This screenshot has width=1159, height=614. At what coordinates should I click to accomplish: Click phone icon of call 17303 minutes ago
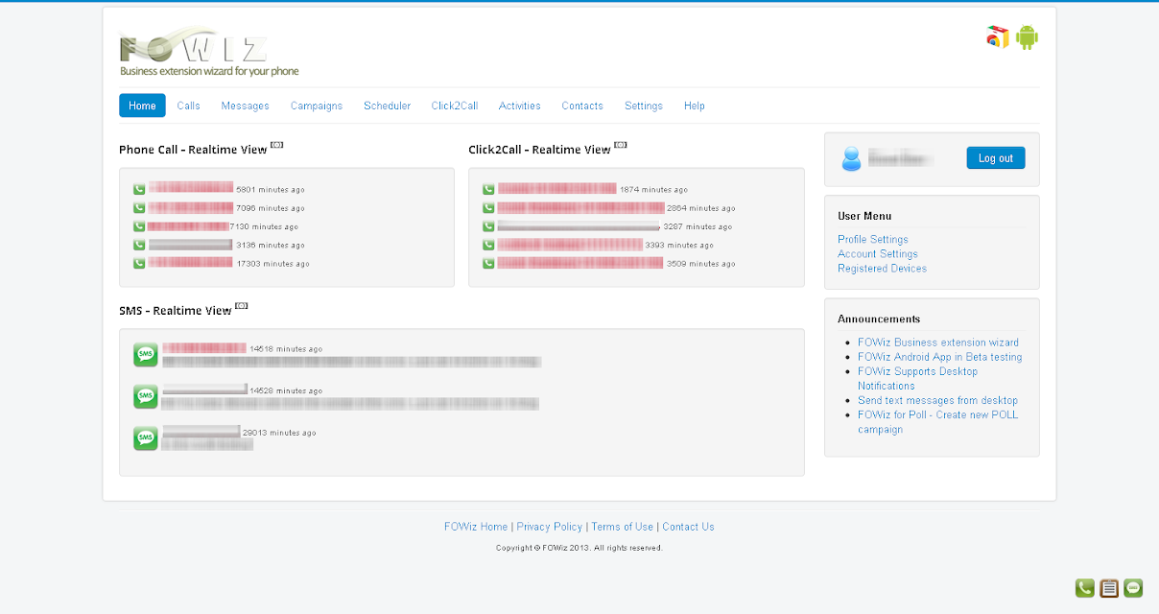[x=139, y=263]
